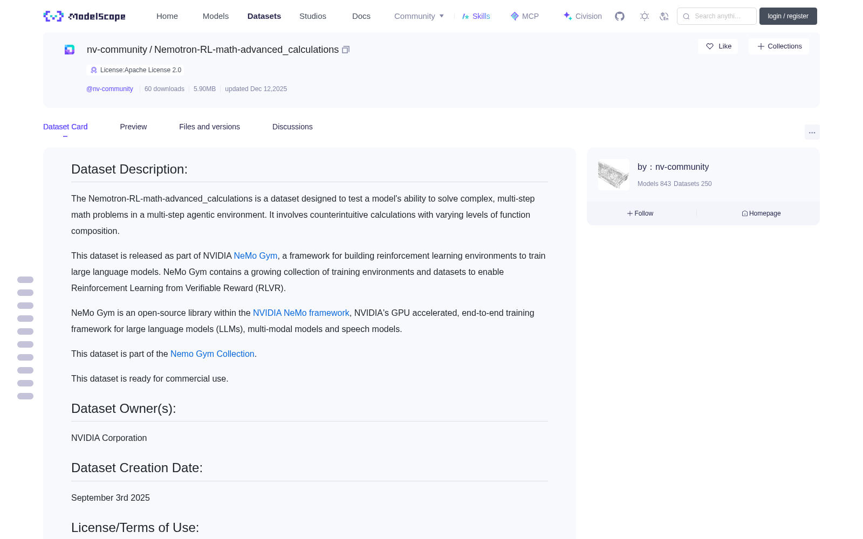This screenshot has width=863, height=539.
Task: Go to the Models page
Action: pyautogui.click(x=216, y=16)
